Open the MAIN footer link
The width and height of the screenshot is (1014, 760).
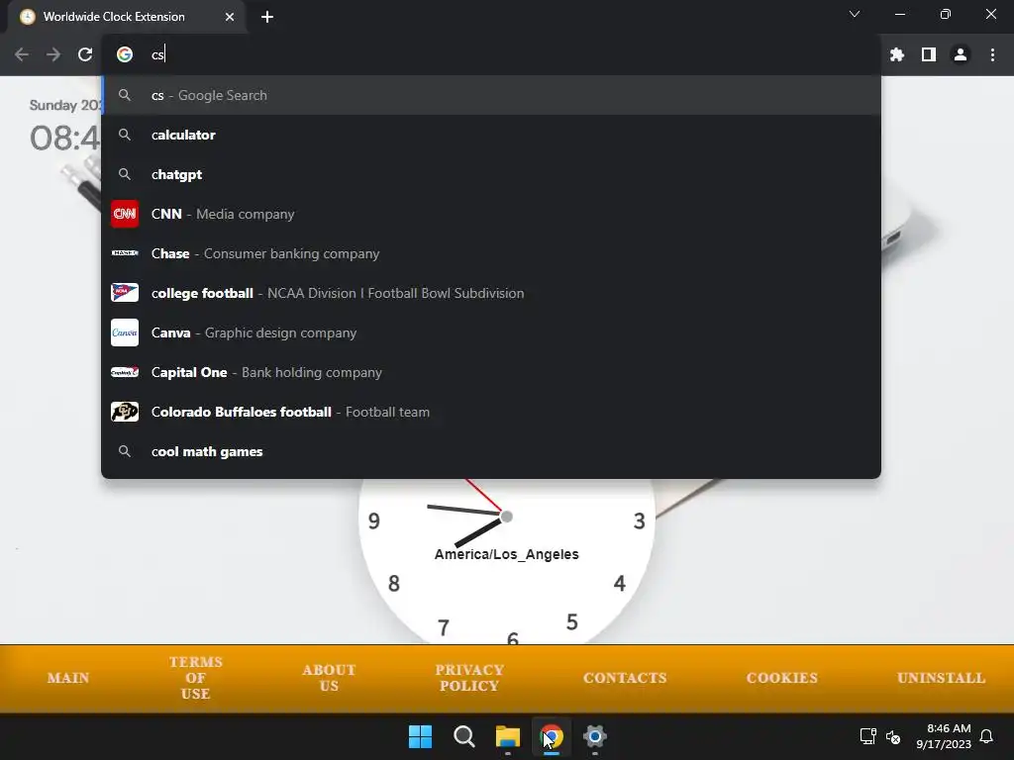click(68, 678)
